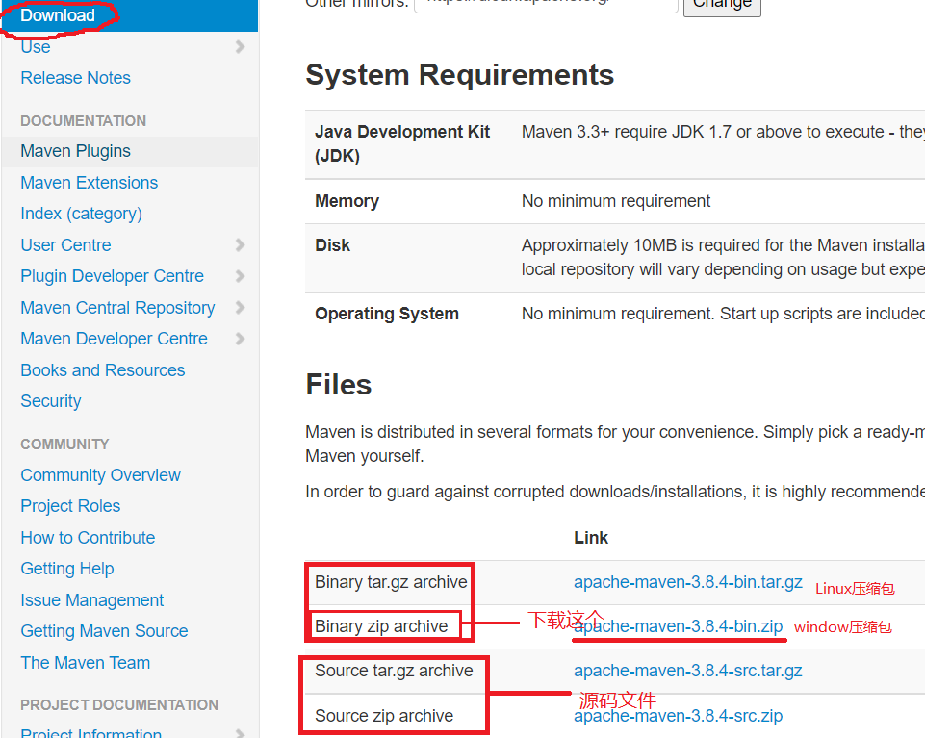The image size is (925, 738).
Task: Open Index (category) link
Action: (82, 214)
